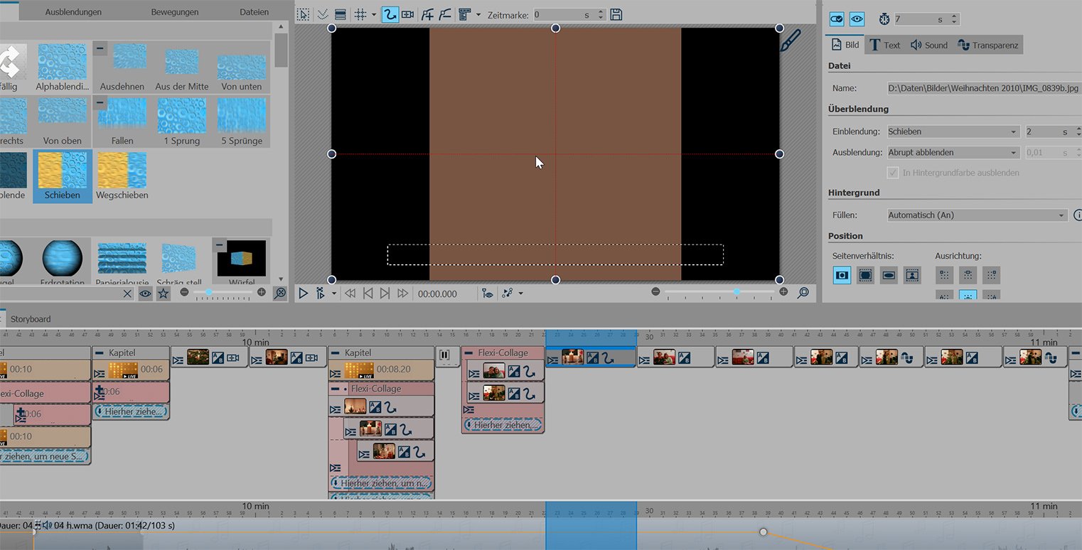Image resolution: width=1082 pixels, height=550 pixels.
Task: Select the motion path tool in layout toolbar
Action: point(390,14)
